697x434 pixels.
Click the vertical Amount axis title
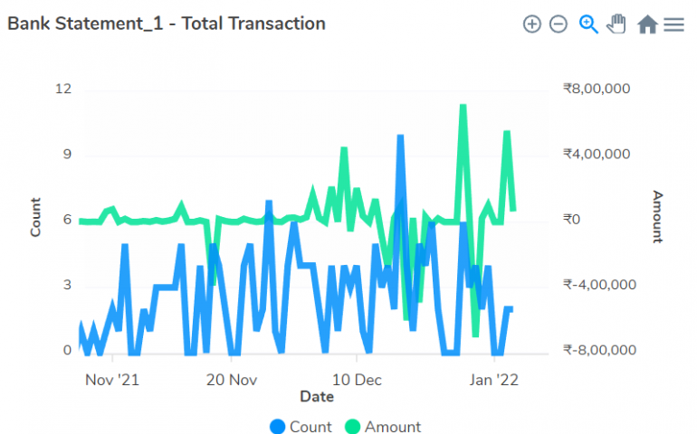coord(658,217)
